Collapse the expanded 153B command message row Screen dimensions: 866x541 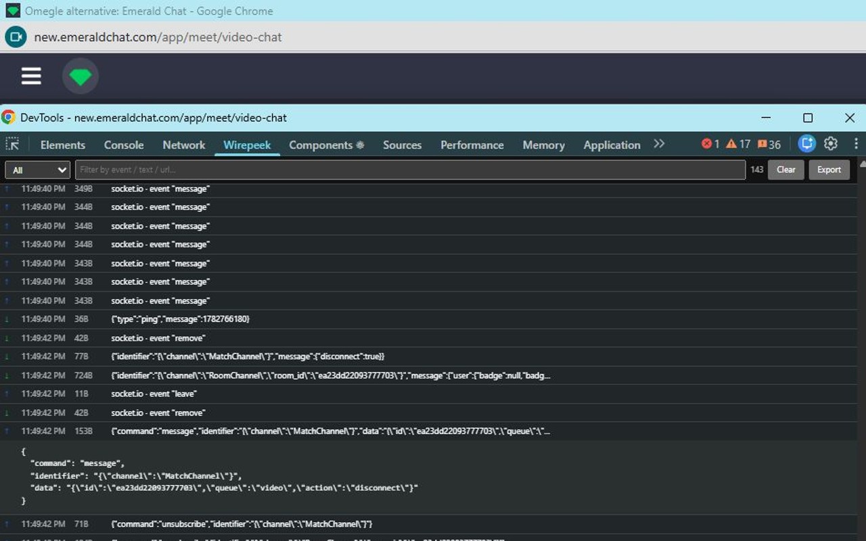[x=428, y=431]
